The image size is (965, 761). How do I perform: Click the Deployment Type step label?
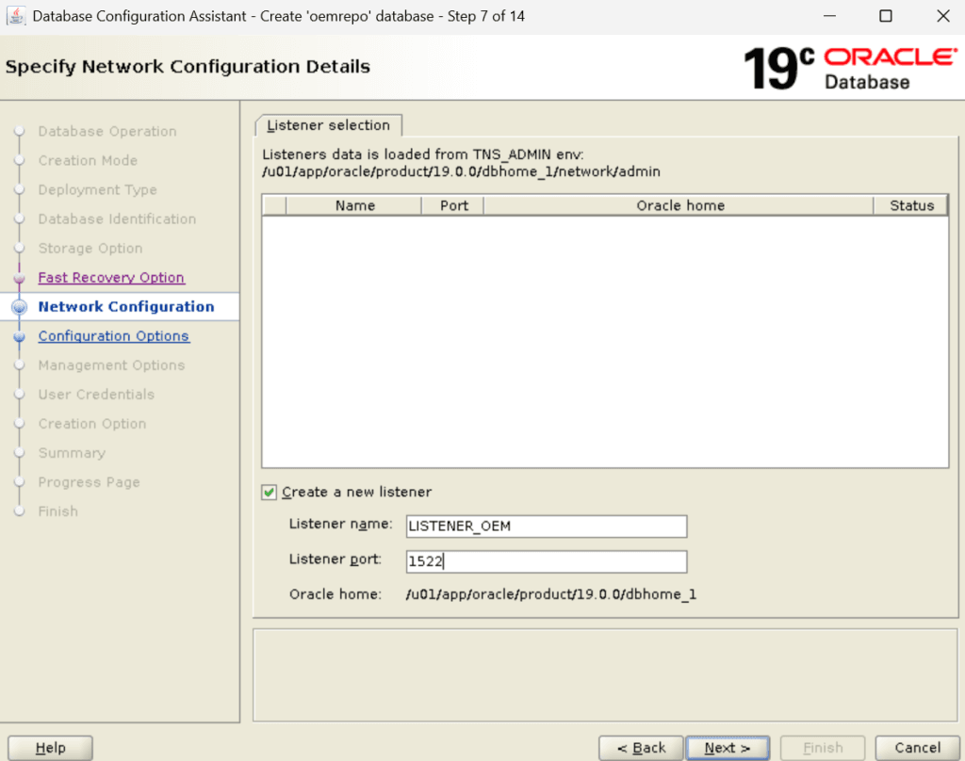click(x=97, y=189)
